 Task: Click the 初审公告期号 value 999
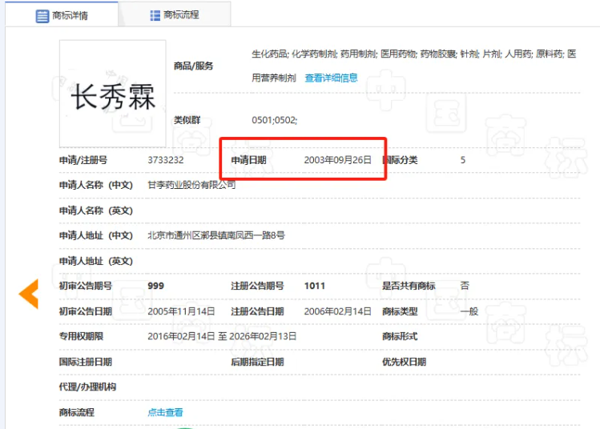click(x=156, y=286)
